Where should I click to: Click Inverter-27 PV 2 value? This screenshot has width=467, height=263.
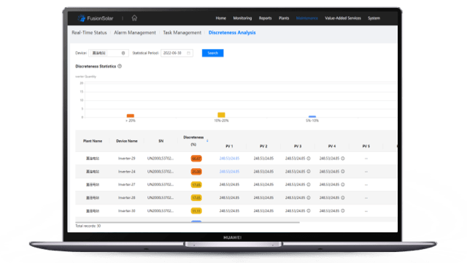pyautogui.click(x=263, y=185)
